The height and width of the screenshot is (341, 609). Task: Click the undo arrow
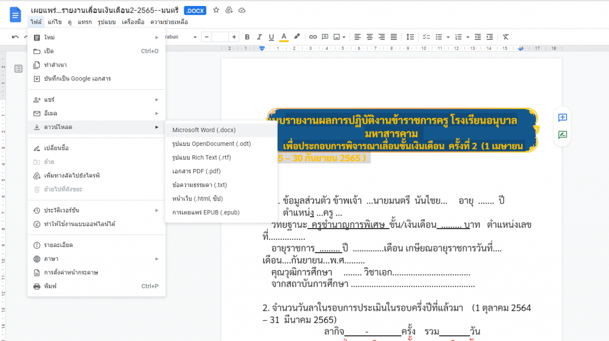15,37
